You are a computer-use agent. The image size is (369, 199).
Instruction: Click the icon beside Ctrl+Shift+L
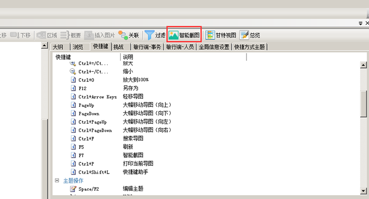(x=73, y=172)
